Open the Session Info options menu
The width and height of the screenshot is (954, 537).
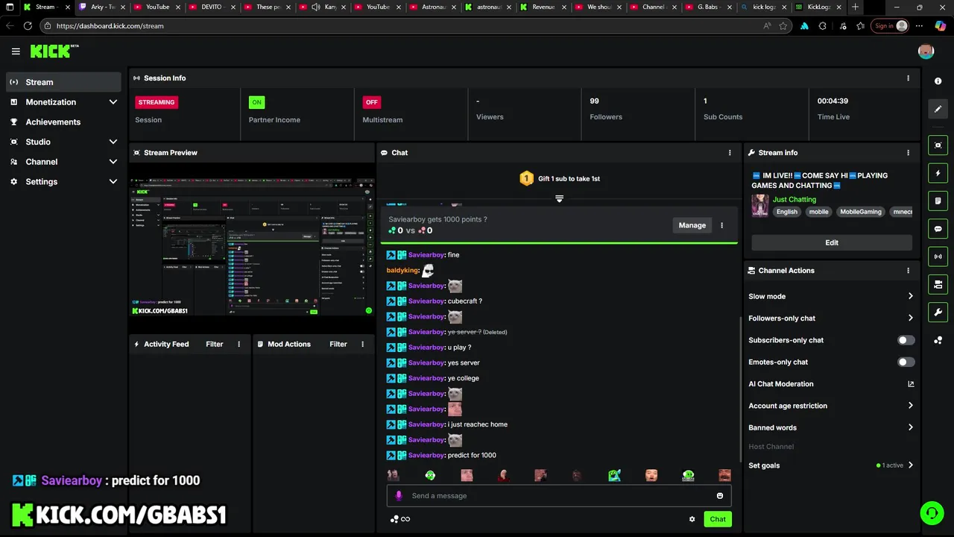point(908,78)
